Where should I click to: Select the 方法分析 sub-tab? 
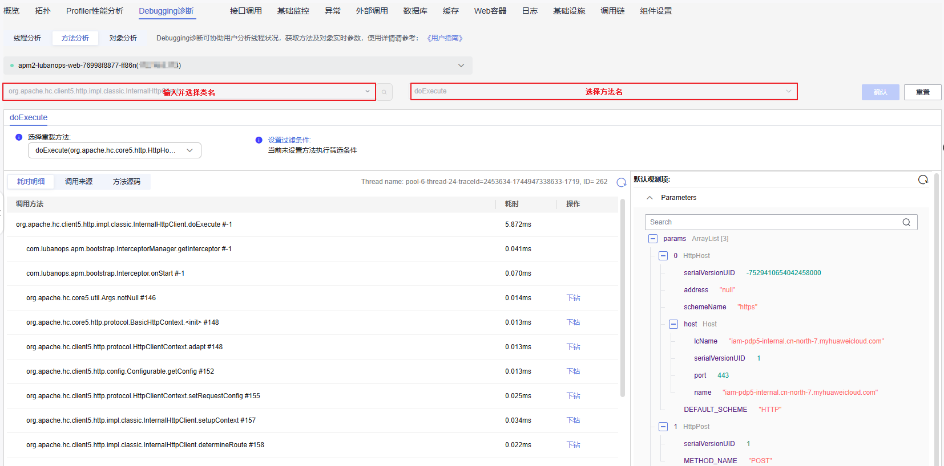75,38
